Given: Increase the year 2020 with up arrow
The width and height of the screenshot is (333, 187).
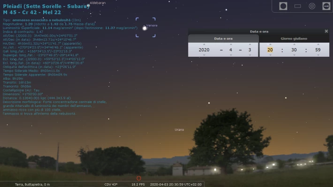Looking at the screenshot, I should (204, 45).
